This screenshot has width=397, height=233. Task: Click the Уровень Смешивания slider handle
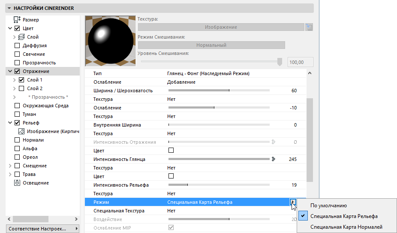coord(280,62)
